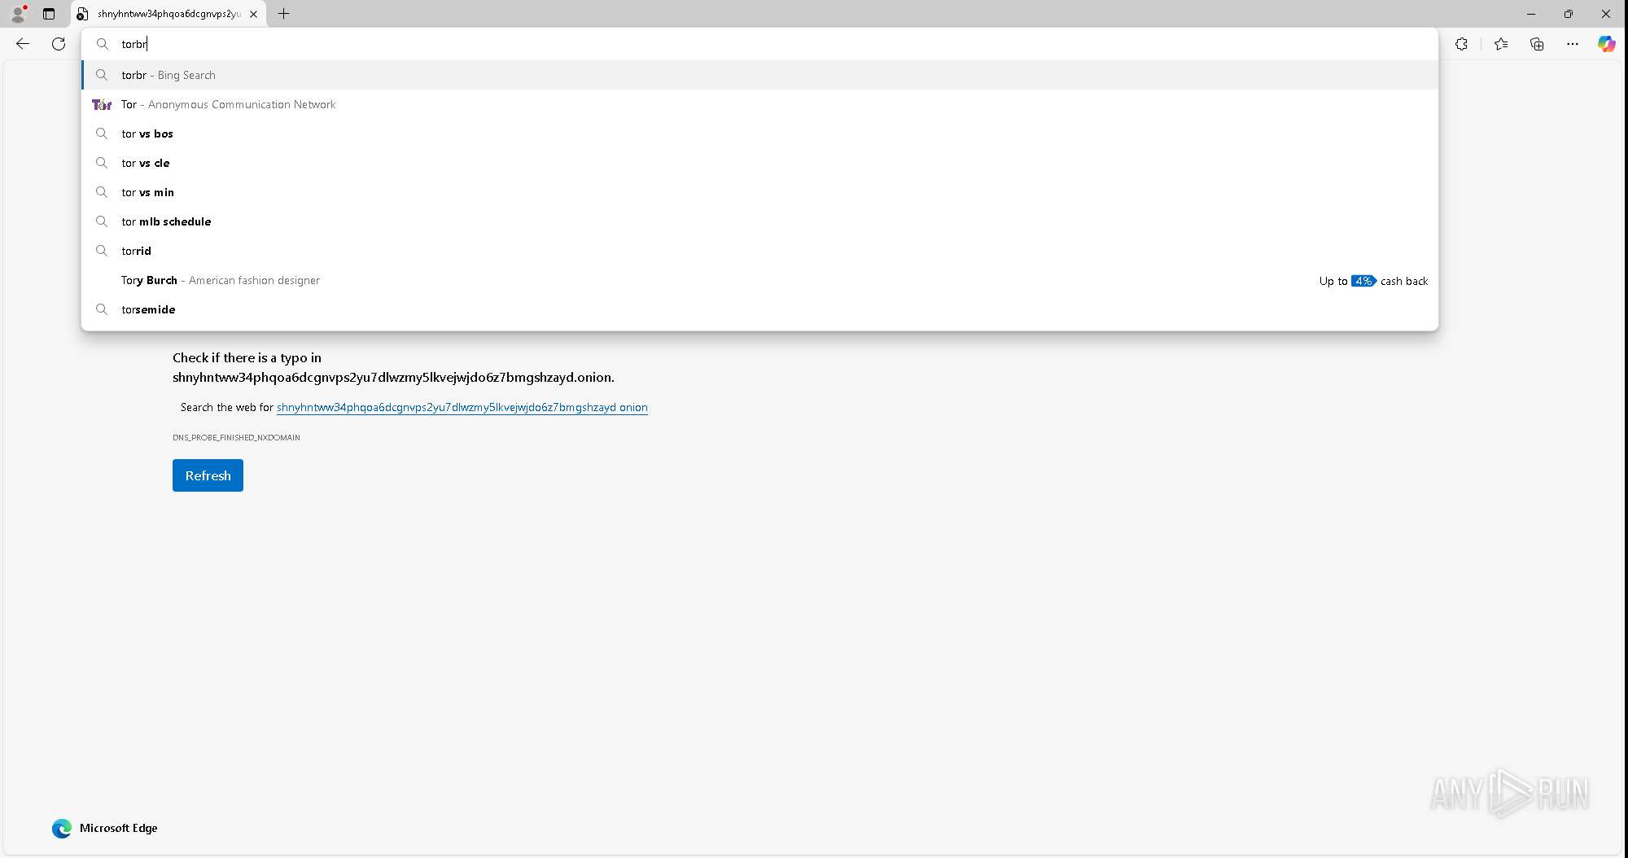Screen dimensions: 1628x858
Task: Close the shnyhntww34 tab
Action: (253, 14)
